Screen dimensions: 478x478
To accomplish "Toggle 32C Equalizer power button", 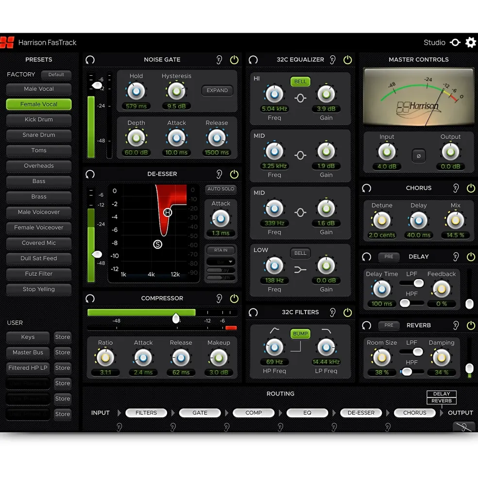I will point(347,60).
